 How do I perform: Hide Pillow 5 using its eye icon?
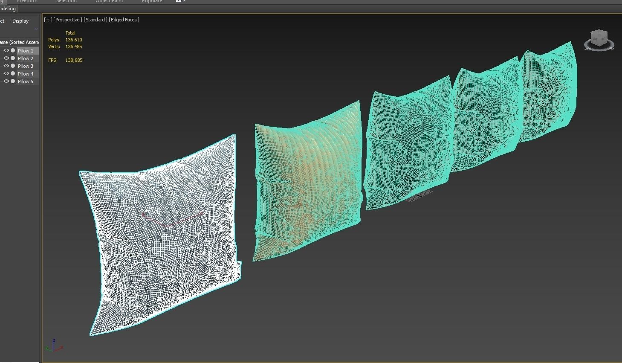[x=6, y=81]
